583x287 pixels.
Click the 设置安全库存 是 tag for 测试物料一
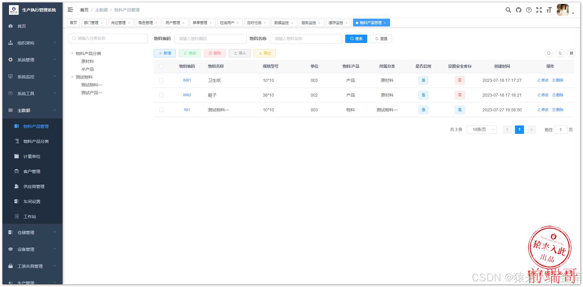(460, 110)
